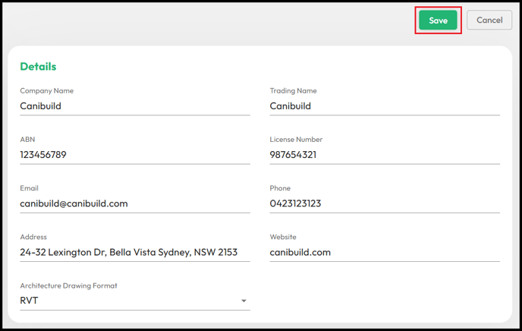Open the Architecture Drawing Format dropdown arrow

pos(244,301)
